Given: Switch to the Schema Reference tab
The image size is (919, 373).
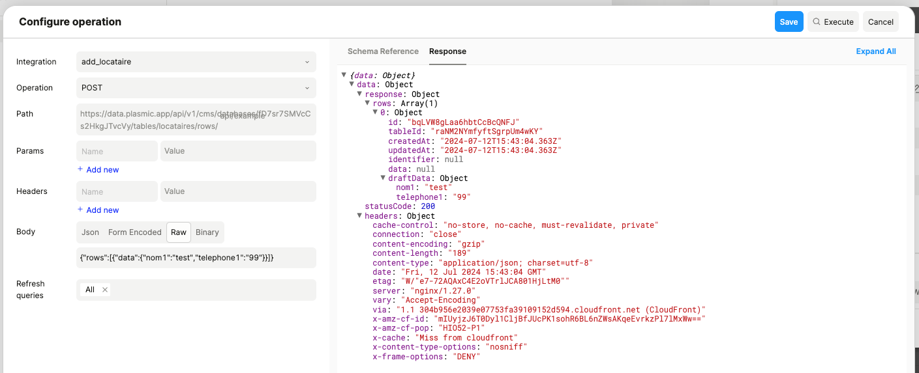Looking at the screenshot, I should 383,51.
